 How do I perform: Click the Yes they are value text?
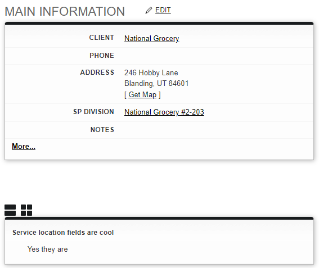click(48, 249)
